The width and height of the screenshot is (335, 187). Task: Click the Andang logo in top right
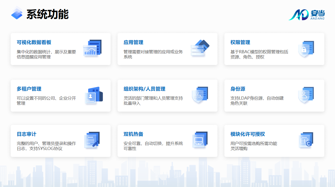(x=306, y=14)
